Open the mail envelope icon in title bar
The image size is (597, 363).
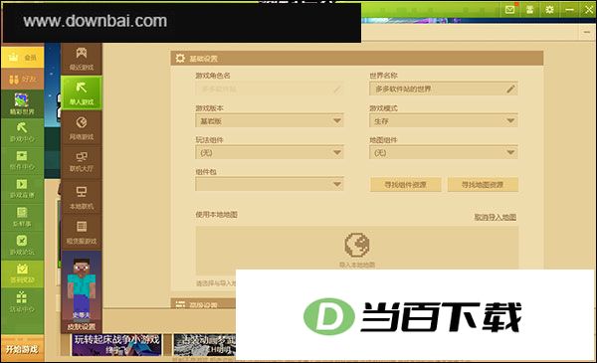pos(509,10)
